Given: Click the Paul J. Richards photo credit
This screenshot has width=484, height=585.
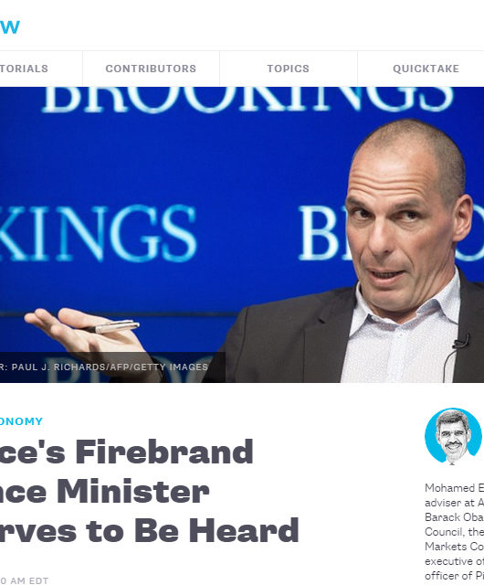Looking at the screenshot, I should (x=104, y=367).
